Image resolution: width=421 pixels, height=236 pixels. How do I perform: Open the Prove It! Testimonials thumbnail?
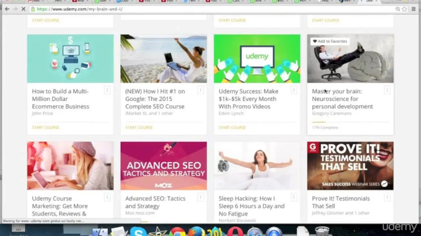pos(350,166)
